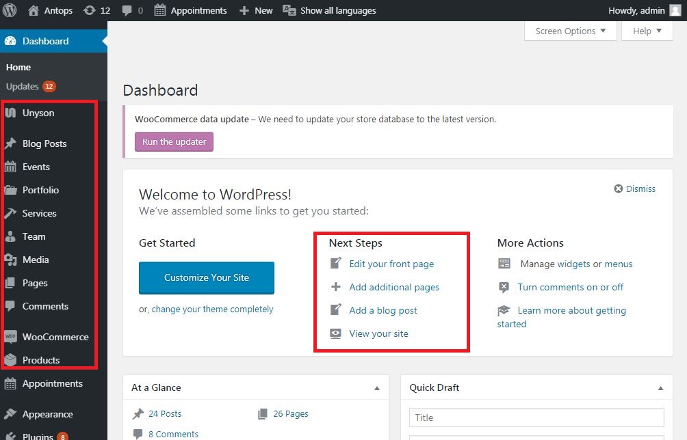Image resolution: width=687 pixels, height=440 pixels.
Task: Open the Antops site home icon
Action: pos(34,10)
